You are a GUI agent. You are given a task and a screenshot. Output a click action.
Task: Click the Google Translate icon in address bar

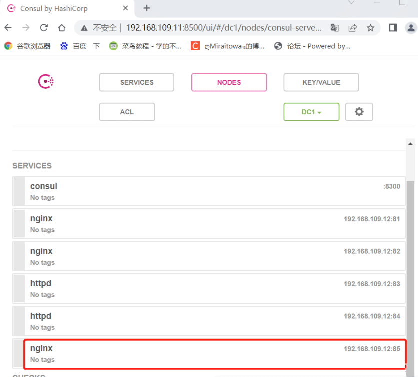pos(335,27)
